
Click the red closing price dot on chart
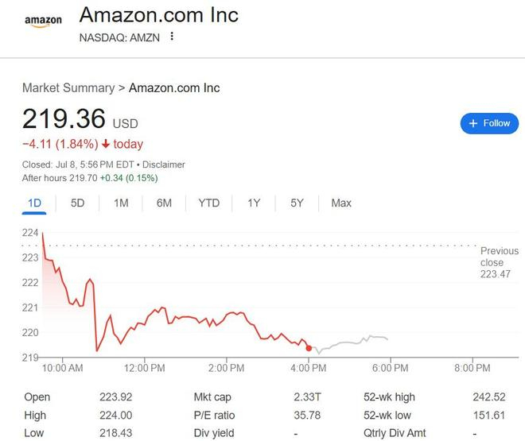[x=309, y=348]
